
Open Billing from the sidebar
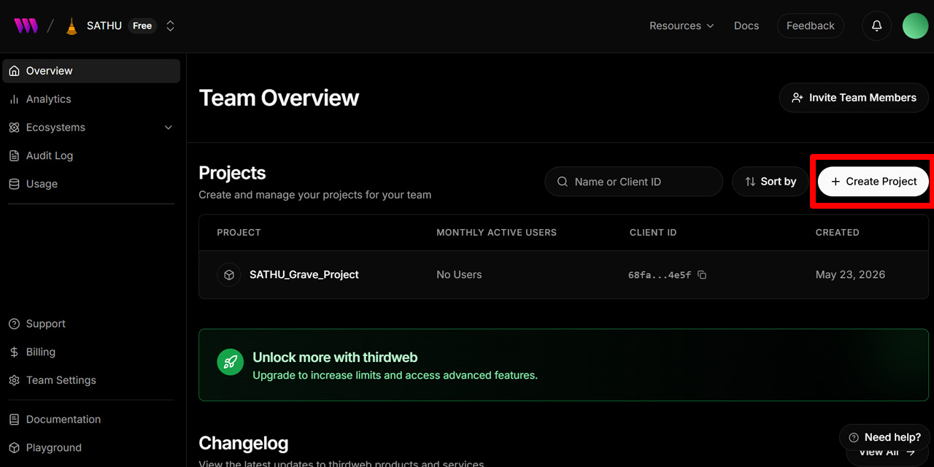click(91, 352)
